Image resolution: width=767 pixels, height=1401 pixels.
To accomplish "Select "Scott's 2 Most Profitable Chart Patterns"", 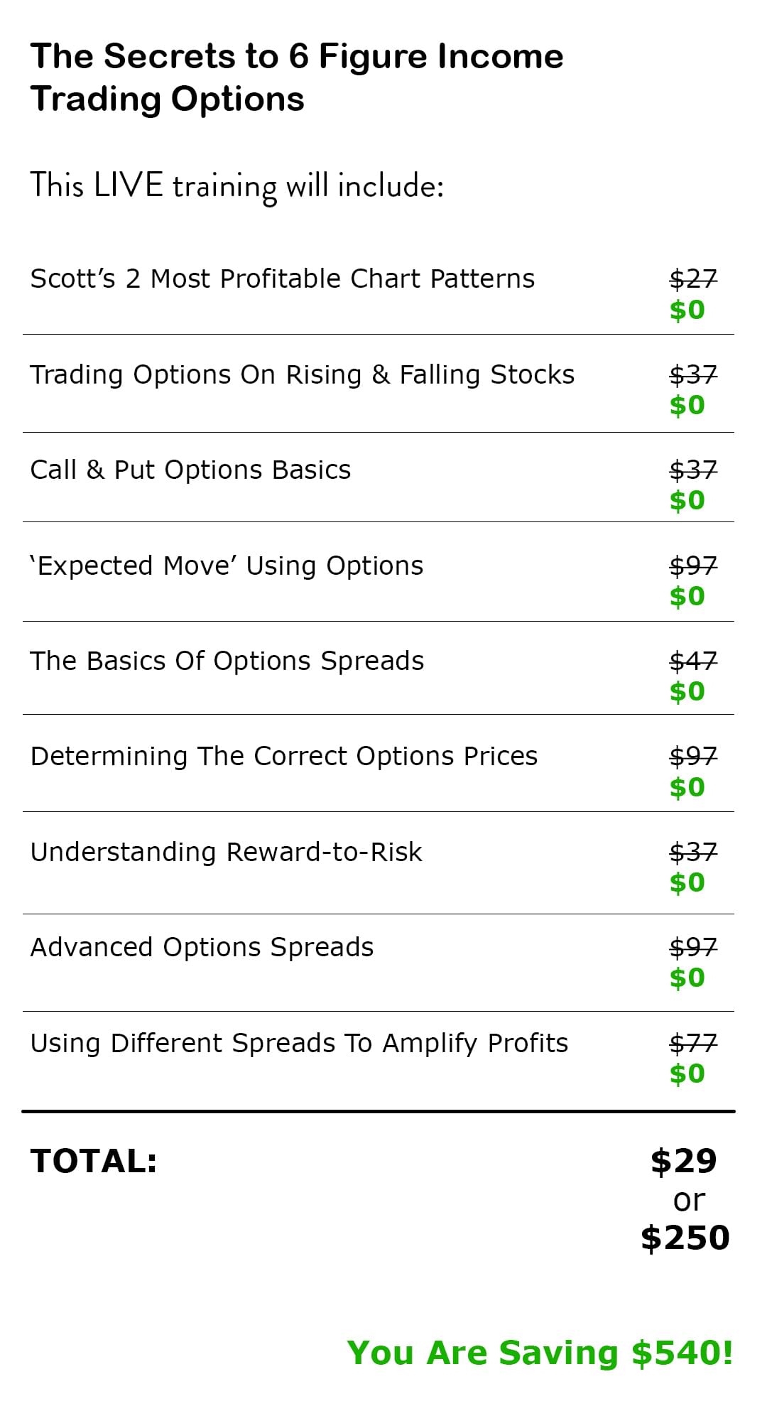I will 282,278.
